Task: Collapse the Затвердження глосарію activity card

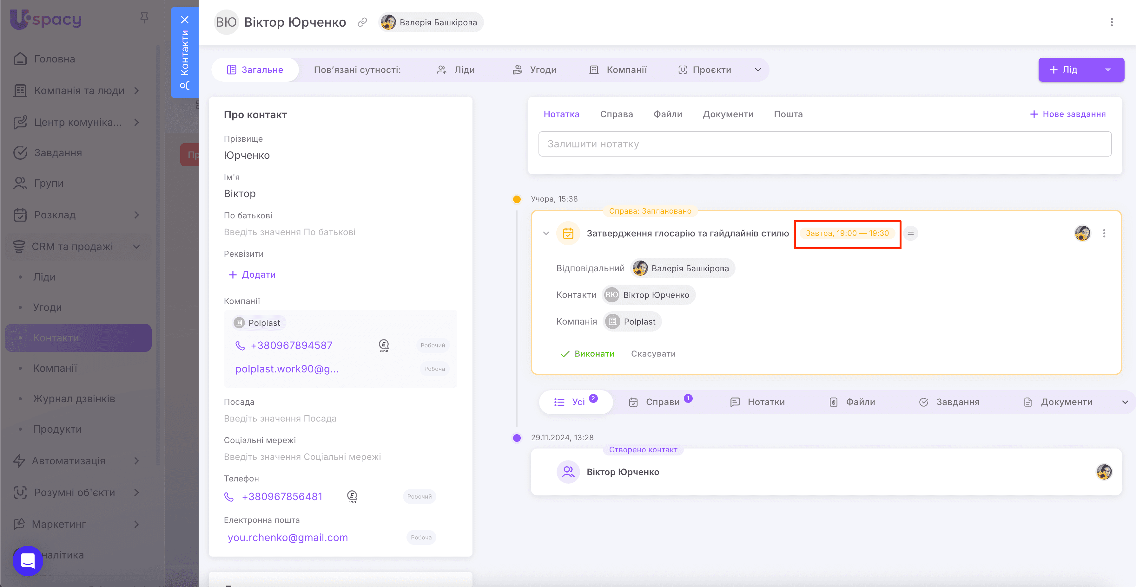Action: (546, 233)
